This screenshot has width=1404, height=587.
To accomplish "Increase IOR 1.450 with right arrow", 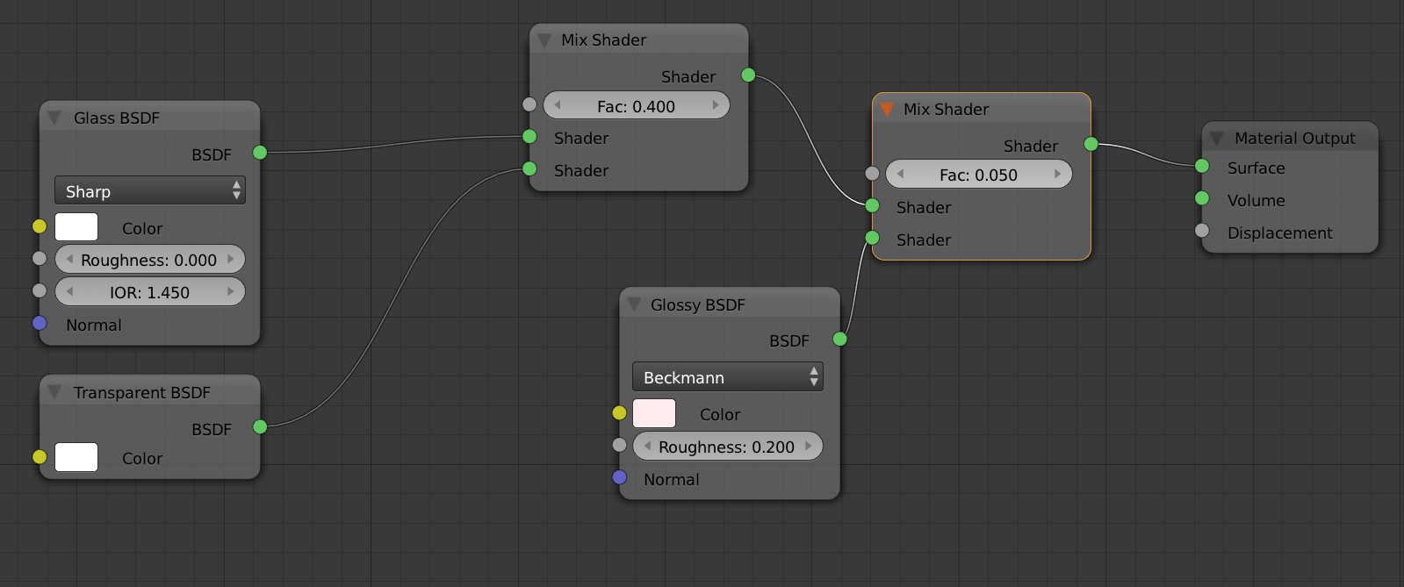I will [x=231, y=291].
